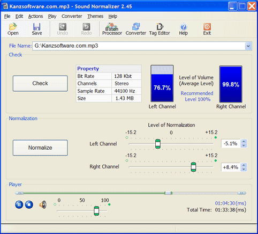Image resolution: width=258 pixels, height=234 pixels.
Task: Click the application icon in the title bar
Action: pos(5,6)
